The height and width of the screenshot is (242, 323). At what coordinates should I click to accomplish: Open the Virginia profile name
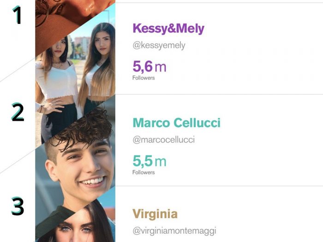[155, 214]
